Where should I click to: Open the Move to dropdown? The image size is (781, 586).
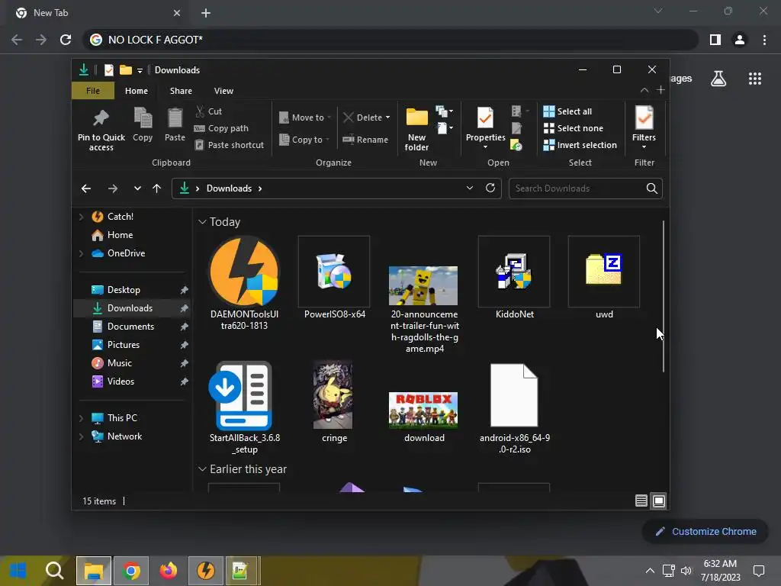click(x=304, y=118)
